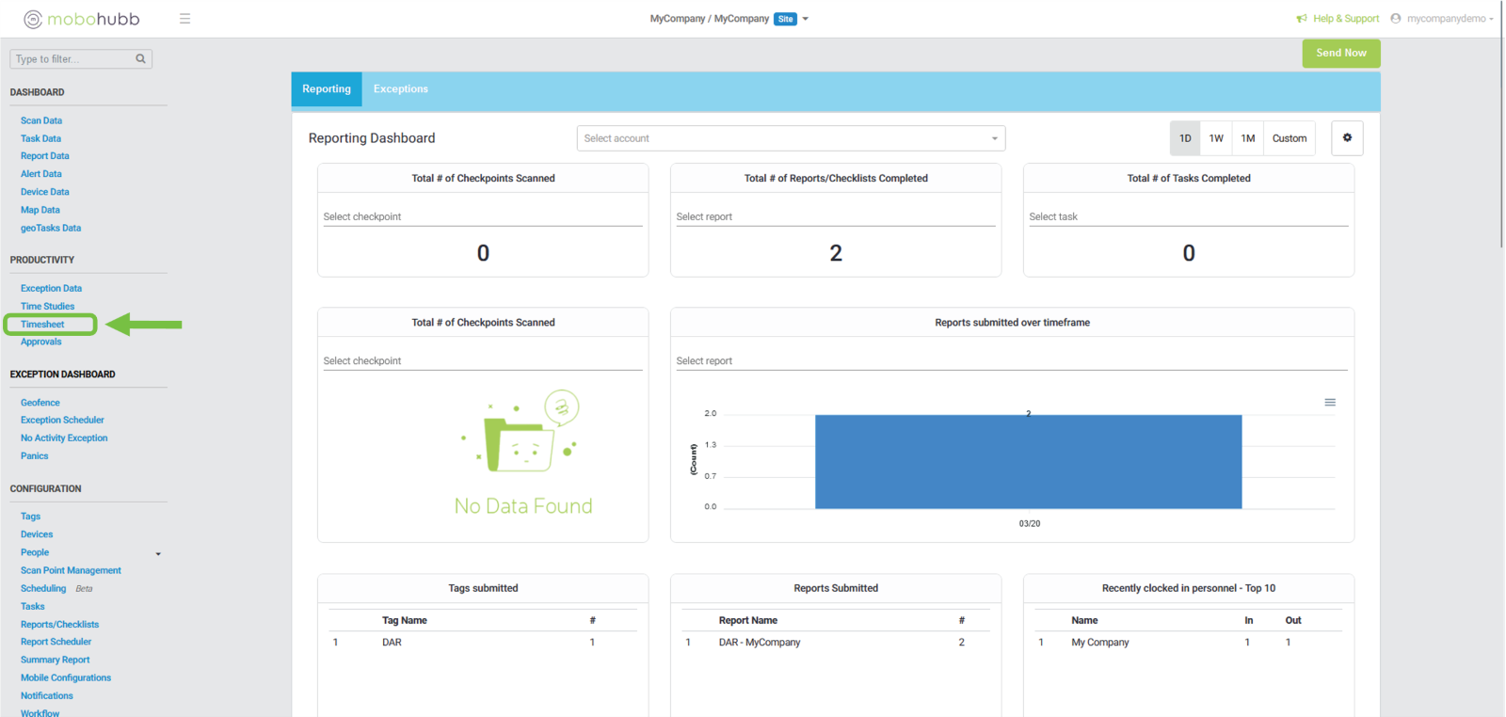Open dashboard settings gear icon
This screenshot has height=717, width=1506.
(1346, 138)
